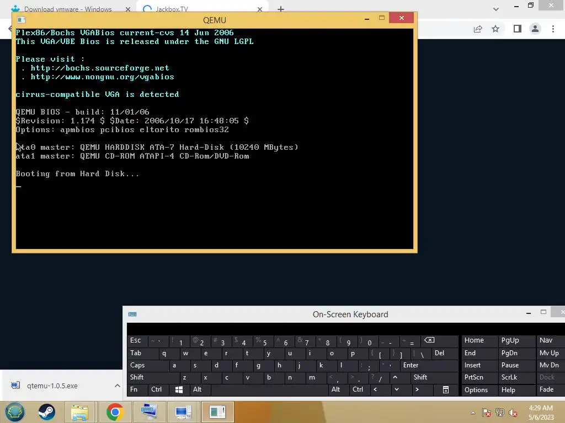This screenshot has width=565, height=423.
Task: Click the Start globe icon in the taskbar
Action: click(x=14, y=412)
